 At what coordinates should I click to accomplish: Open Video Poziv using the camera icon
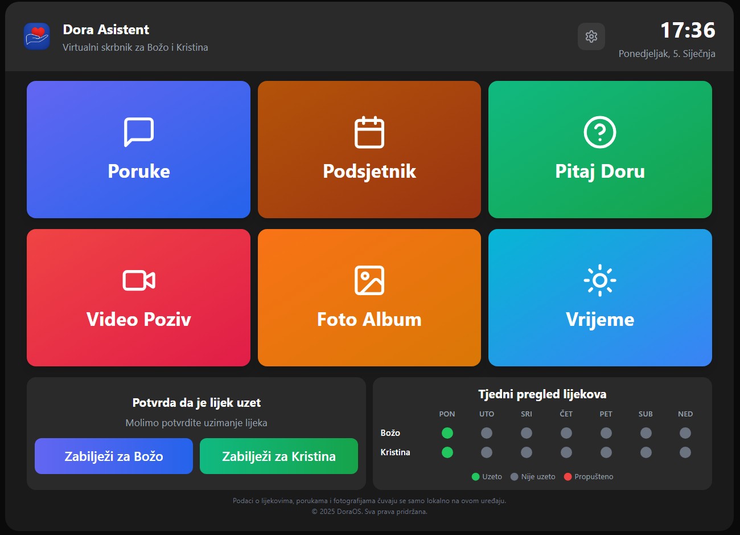tap(138, 280)
